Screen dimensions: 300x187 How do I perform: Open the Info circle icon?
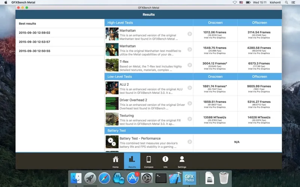point(165,160)
